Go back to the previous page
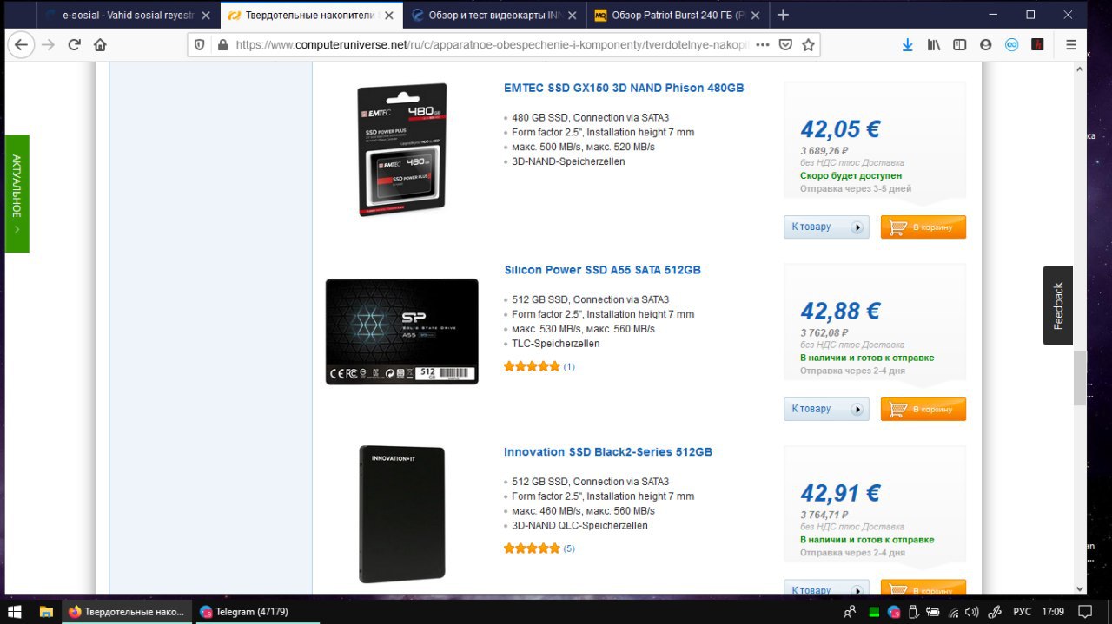Viewport: 1112px width, 624px height. [22, 45]
